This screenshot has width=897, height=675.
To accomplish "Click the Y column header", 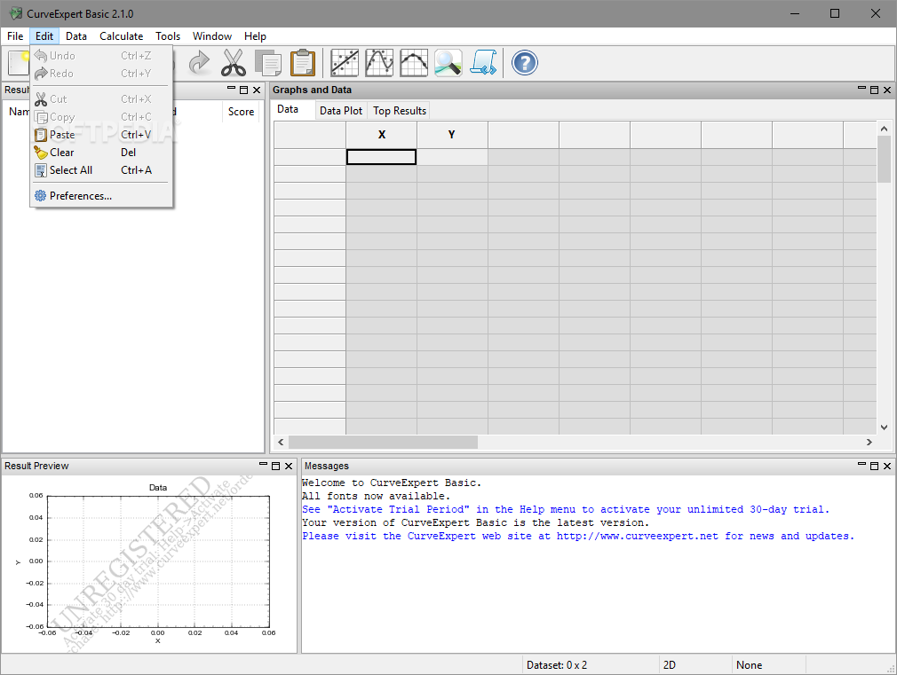I will pyautogui.click(x=452, y=135).
